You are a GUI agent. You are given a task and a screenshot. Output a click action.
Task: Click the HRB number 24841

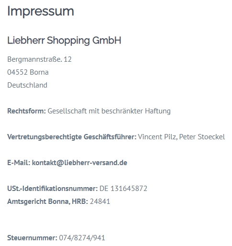point(100,201)
